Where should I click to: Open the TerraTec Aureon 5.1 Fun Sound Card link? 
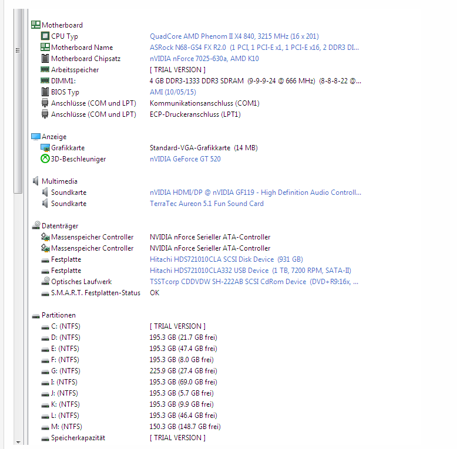tap(207, 204)
